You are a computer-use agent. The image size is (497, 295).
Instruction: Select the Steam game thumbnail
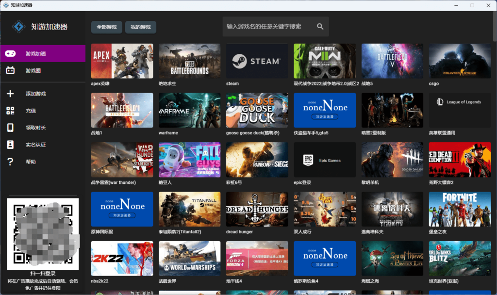point(257,61)
